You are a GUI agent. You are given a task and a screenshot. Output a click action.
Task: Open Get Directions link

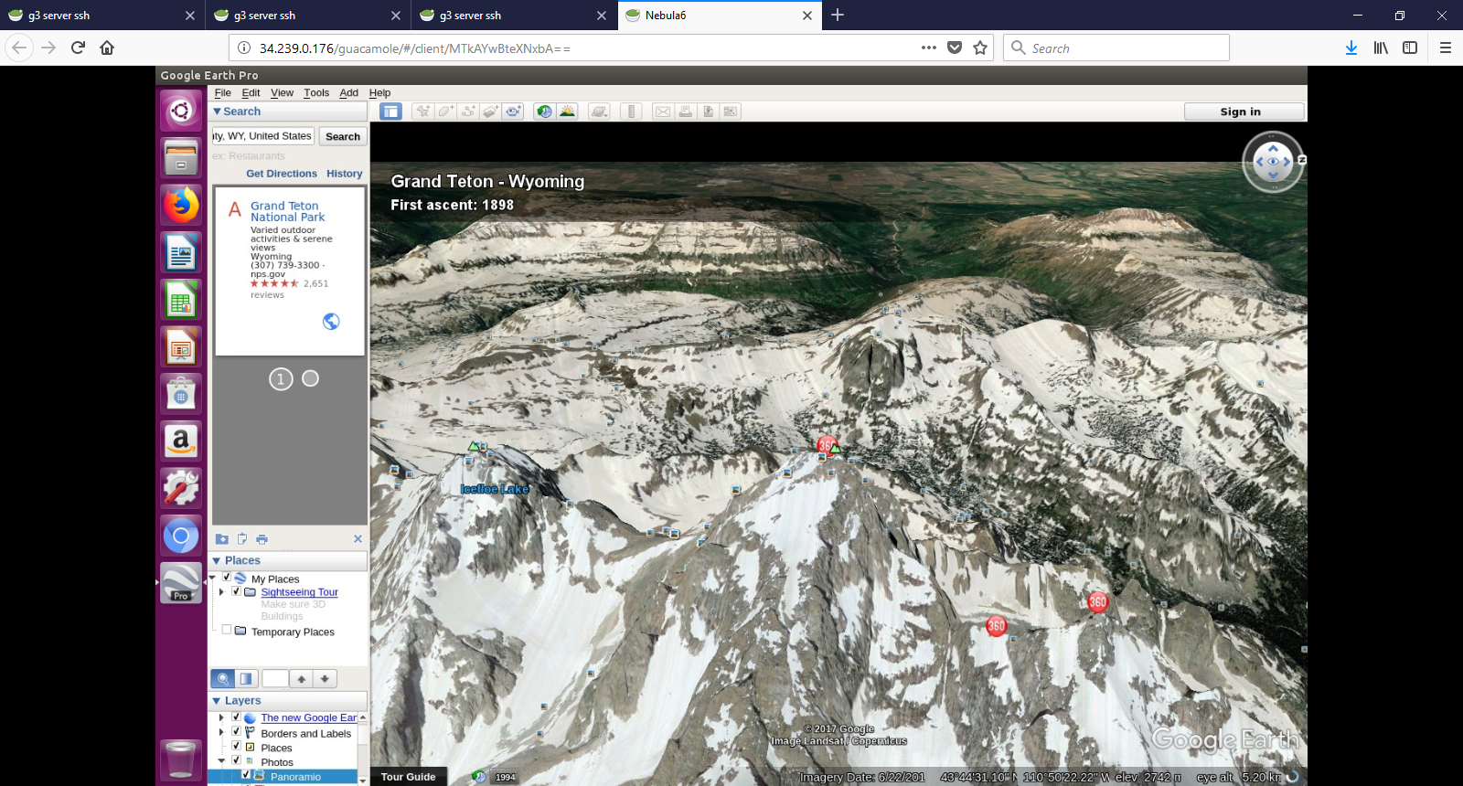click(x=282, y=174)
